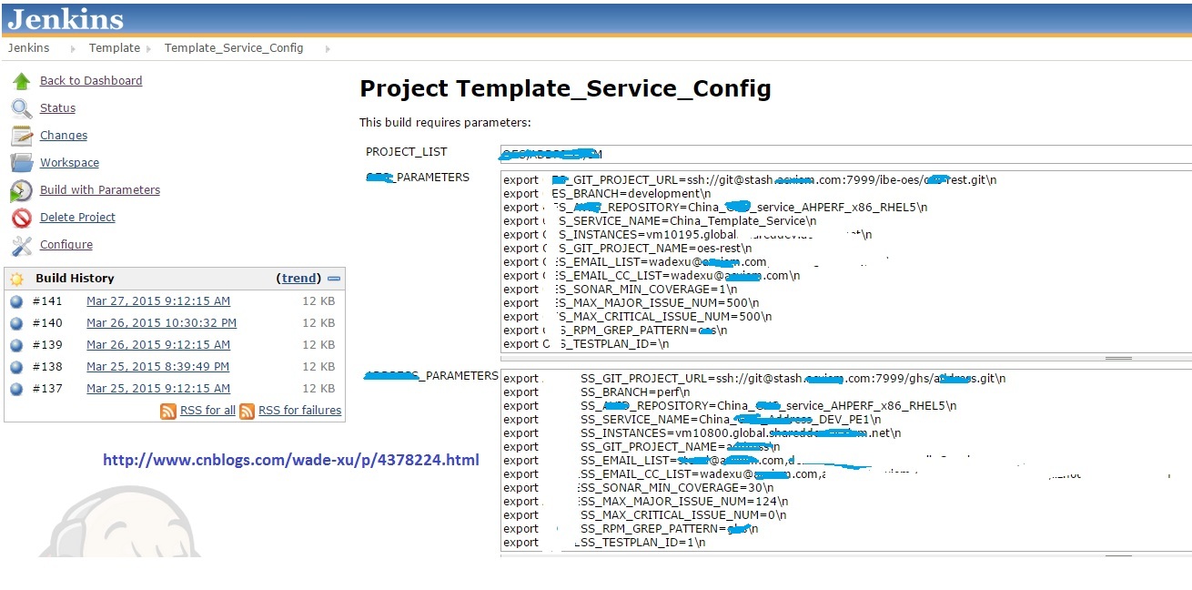Click the build number #137 text
The height and width of the screenshot is (590, 1192).
(47, 389)
